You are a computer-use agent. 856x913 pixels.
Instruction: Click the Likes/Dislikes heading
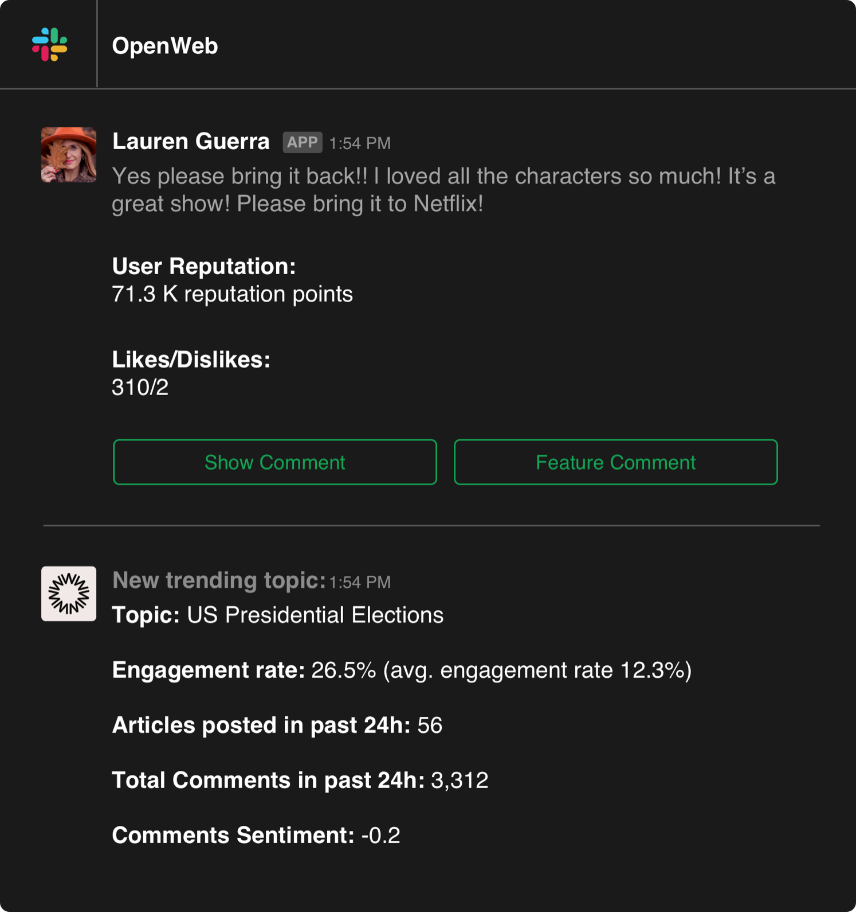pyautogui.click(x=191, y=360)
